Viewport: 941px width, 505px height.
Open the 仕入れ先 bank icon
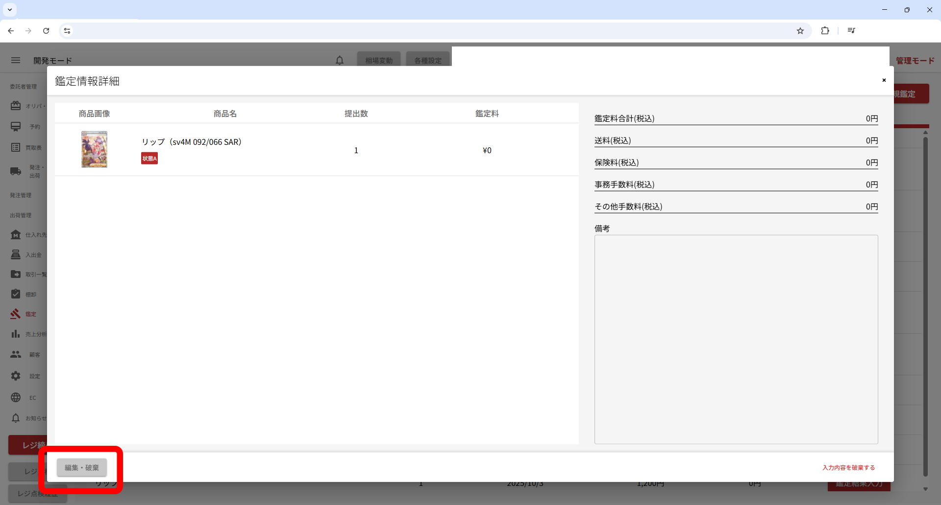pos(16,235)
